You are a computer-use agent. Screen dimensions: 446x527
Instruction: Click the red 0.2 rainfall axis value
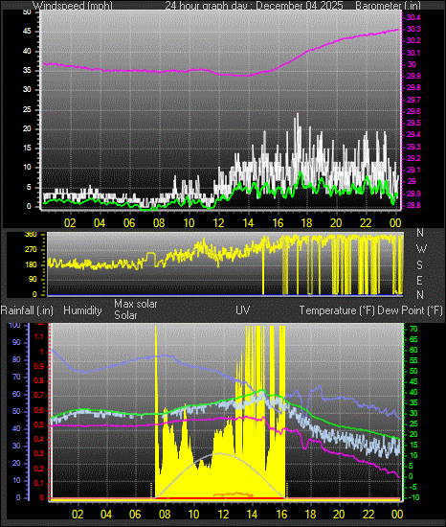point(39,469)
